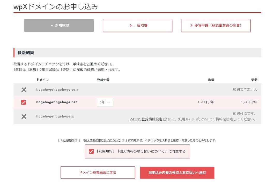
Task: Click external-link icon after 利用規約 link
Action: (76, 141)
